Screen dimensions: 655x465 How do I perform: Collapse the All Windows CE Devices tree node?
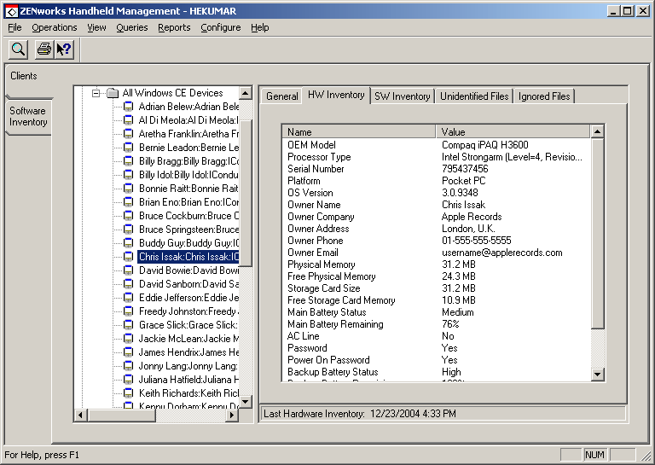(x=96, y=93)
